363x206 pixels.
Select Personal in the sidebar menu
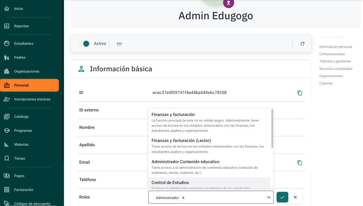click(29, 85)
